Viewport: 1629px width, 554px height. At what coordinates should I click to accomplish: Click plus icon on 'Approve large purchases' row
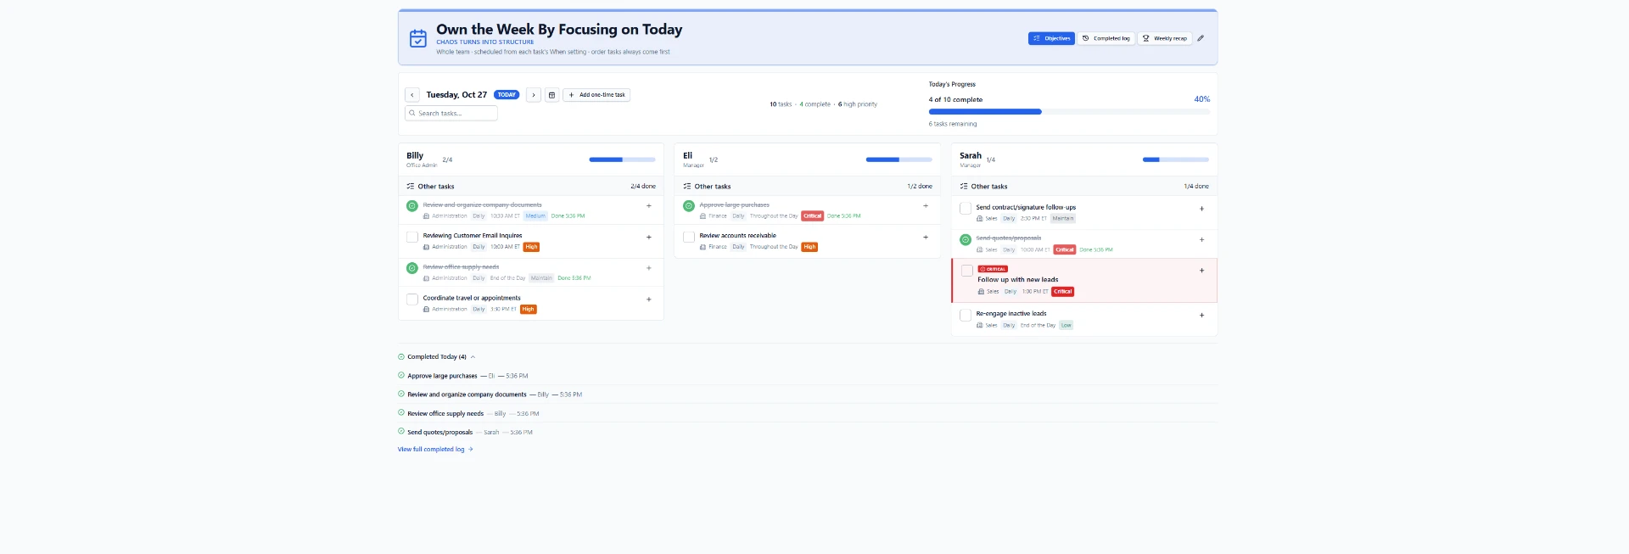[x=926, y=205]
